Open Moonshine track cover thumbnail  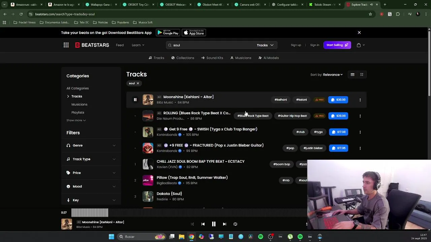148,100
